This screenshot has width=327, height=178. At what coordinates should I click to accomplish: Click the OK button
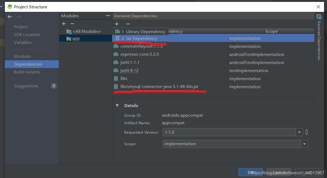pyautogui.click(x=251, y=172)
